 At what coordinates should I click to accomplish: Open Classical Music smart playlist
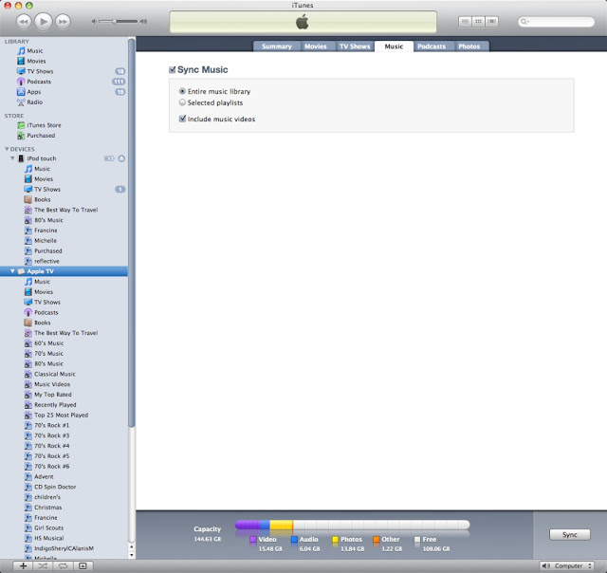55,374
